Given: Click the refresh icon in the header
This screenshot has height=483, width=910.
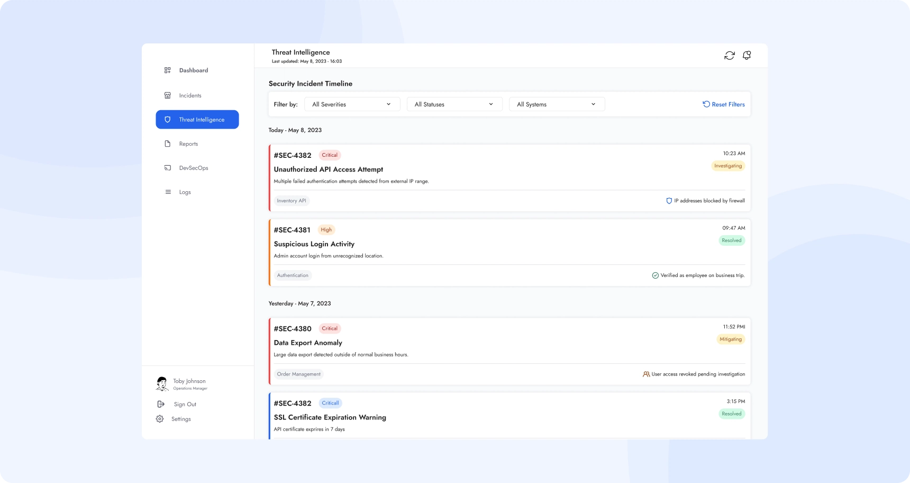Looking at the screenshot, I should click(730, 56).
